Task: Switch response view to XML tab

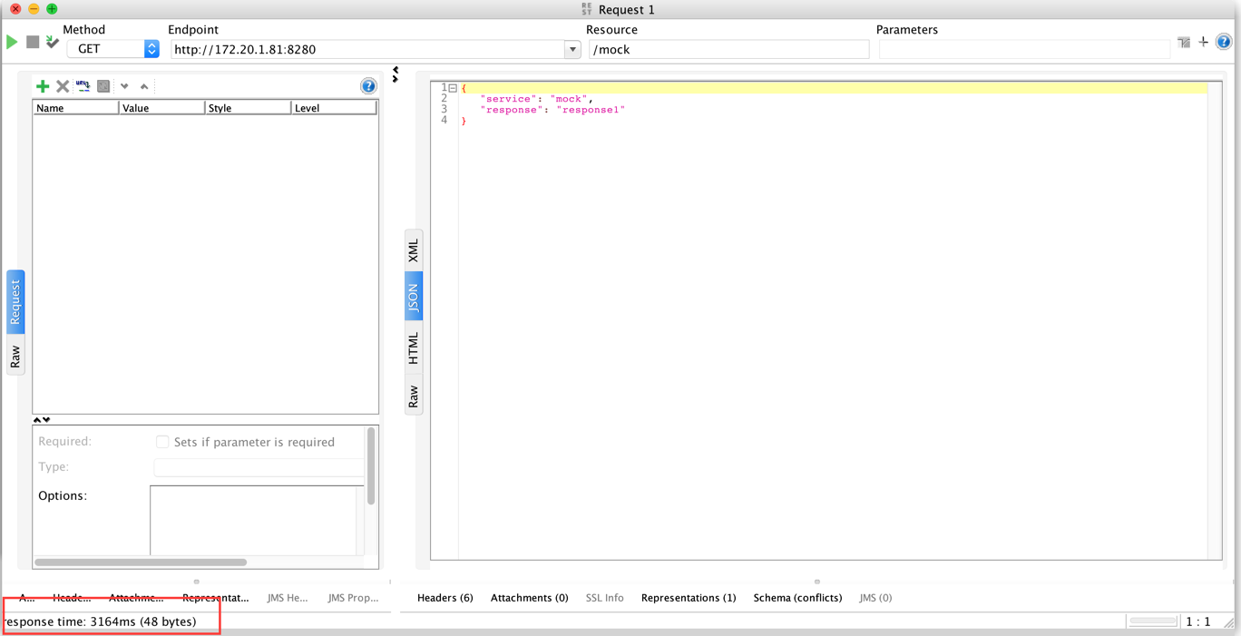Action: [414, 250]
